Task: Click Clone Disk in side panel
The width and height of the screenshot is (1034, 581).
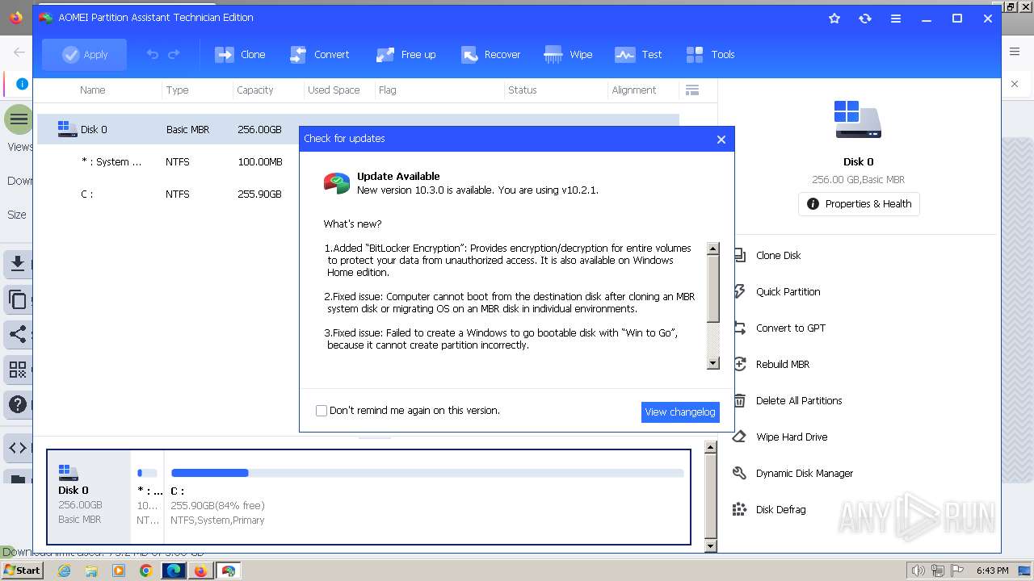Action: tap(778, 255)
